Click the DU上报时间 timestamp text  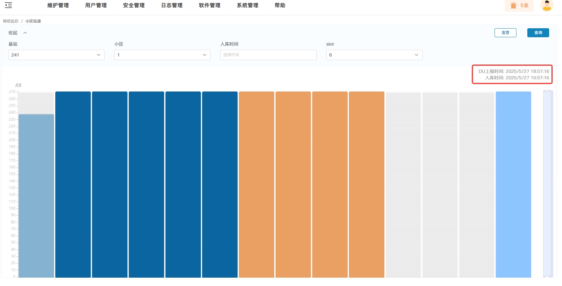click(514, 71)
